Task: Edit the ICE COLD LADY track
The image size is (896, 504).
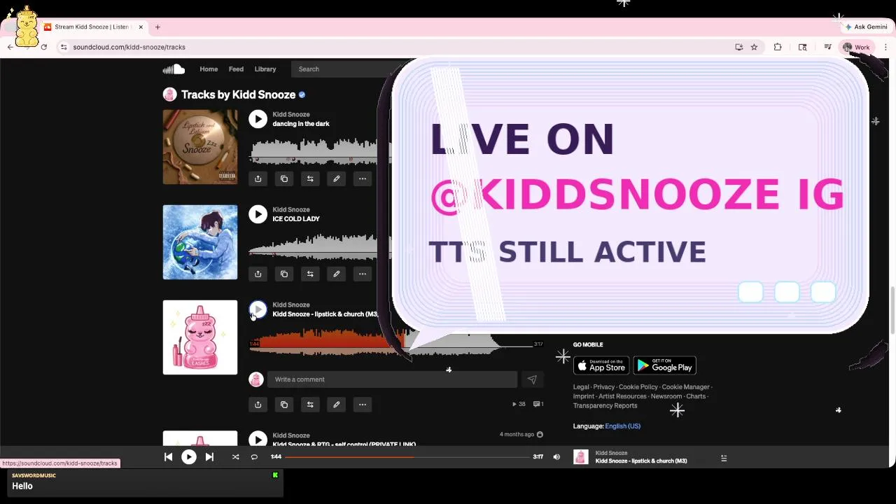Action: tap(336, 274)
